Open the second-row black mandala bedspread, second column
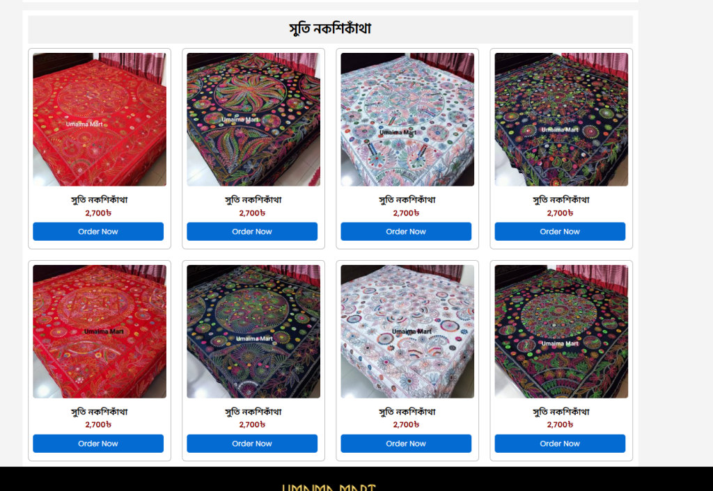This screenshot has width=713, height=491. pyautogui.click(x=253, y=332)
